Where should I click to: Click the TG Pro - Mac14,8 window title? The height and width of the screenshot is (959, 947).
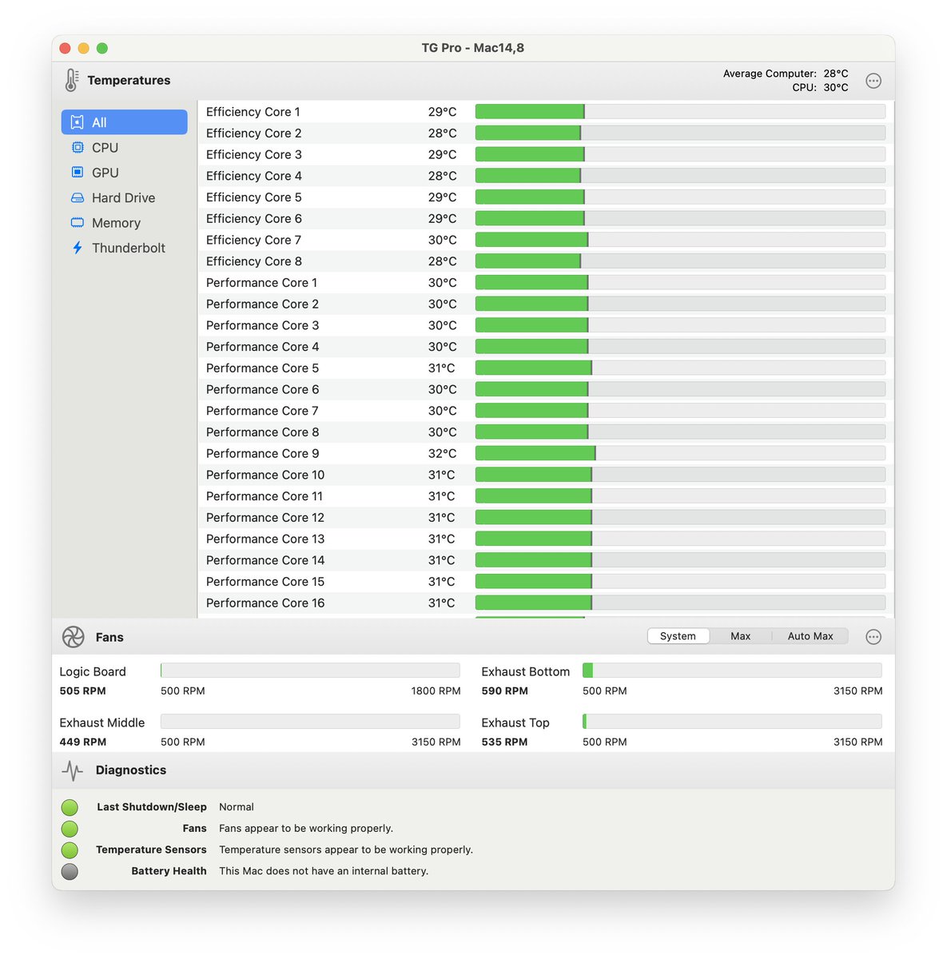[x=473, y=48]
